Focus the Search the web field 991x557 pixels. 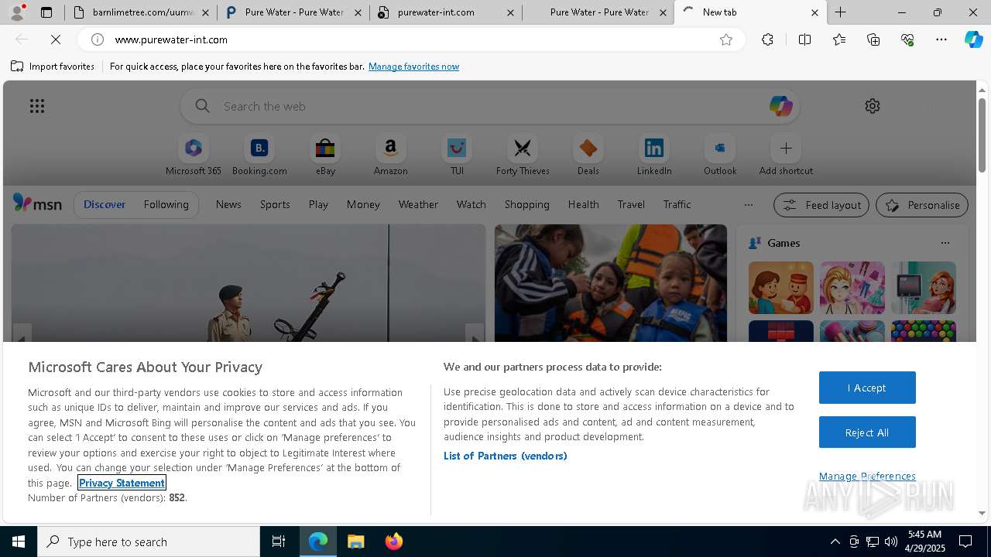point(490,106)
